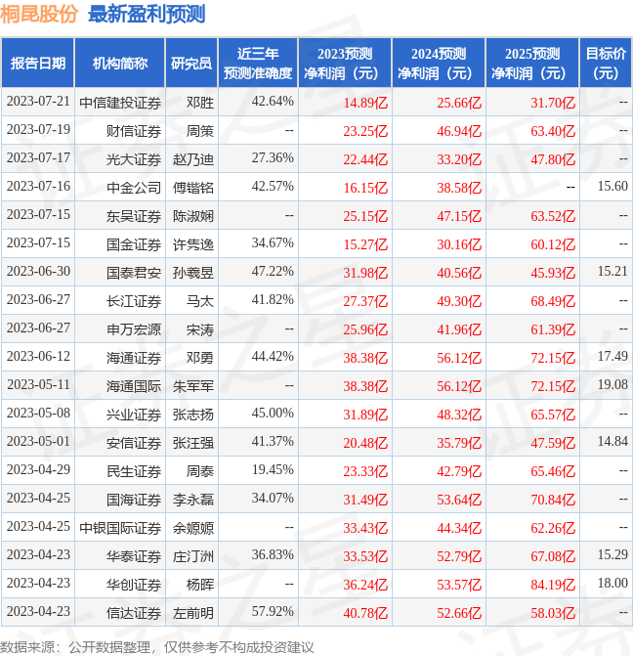Image resolution: width=633 pixels, height=656 pixels.
Task: Click the date 2023-05-08
Action: 38,413
